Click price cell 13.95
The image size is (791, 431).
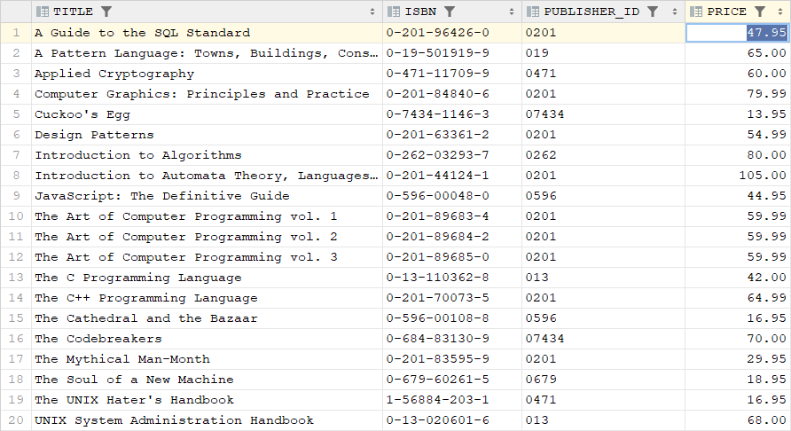[738, 114]
